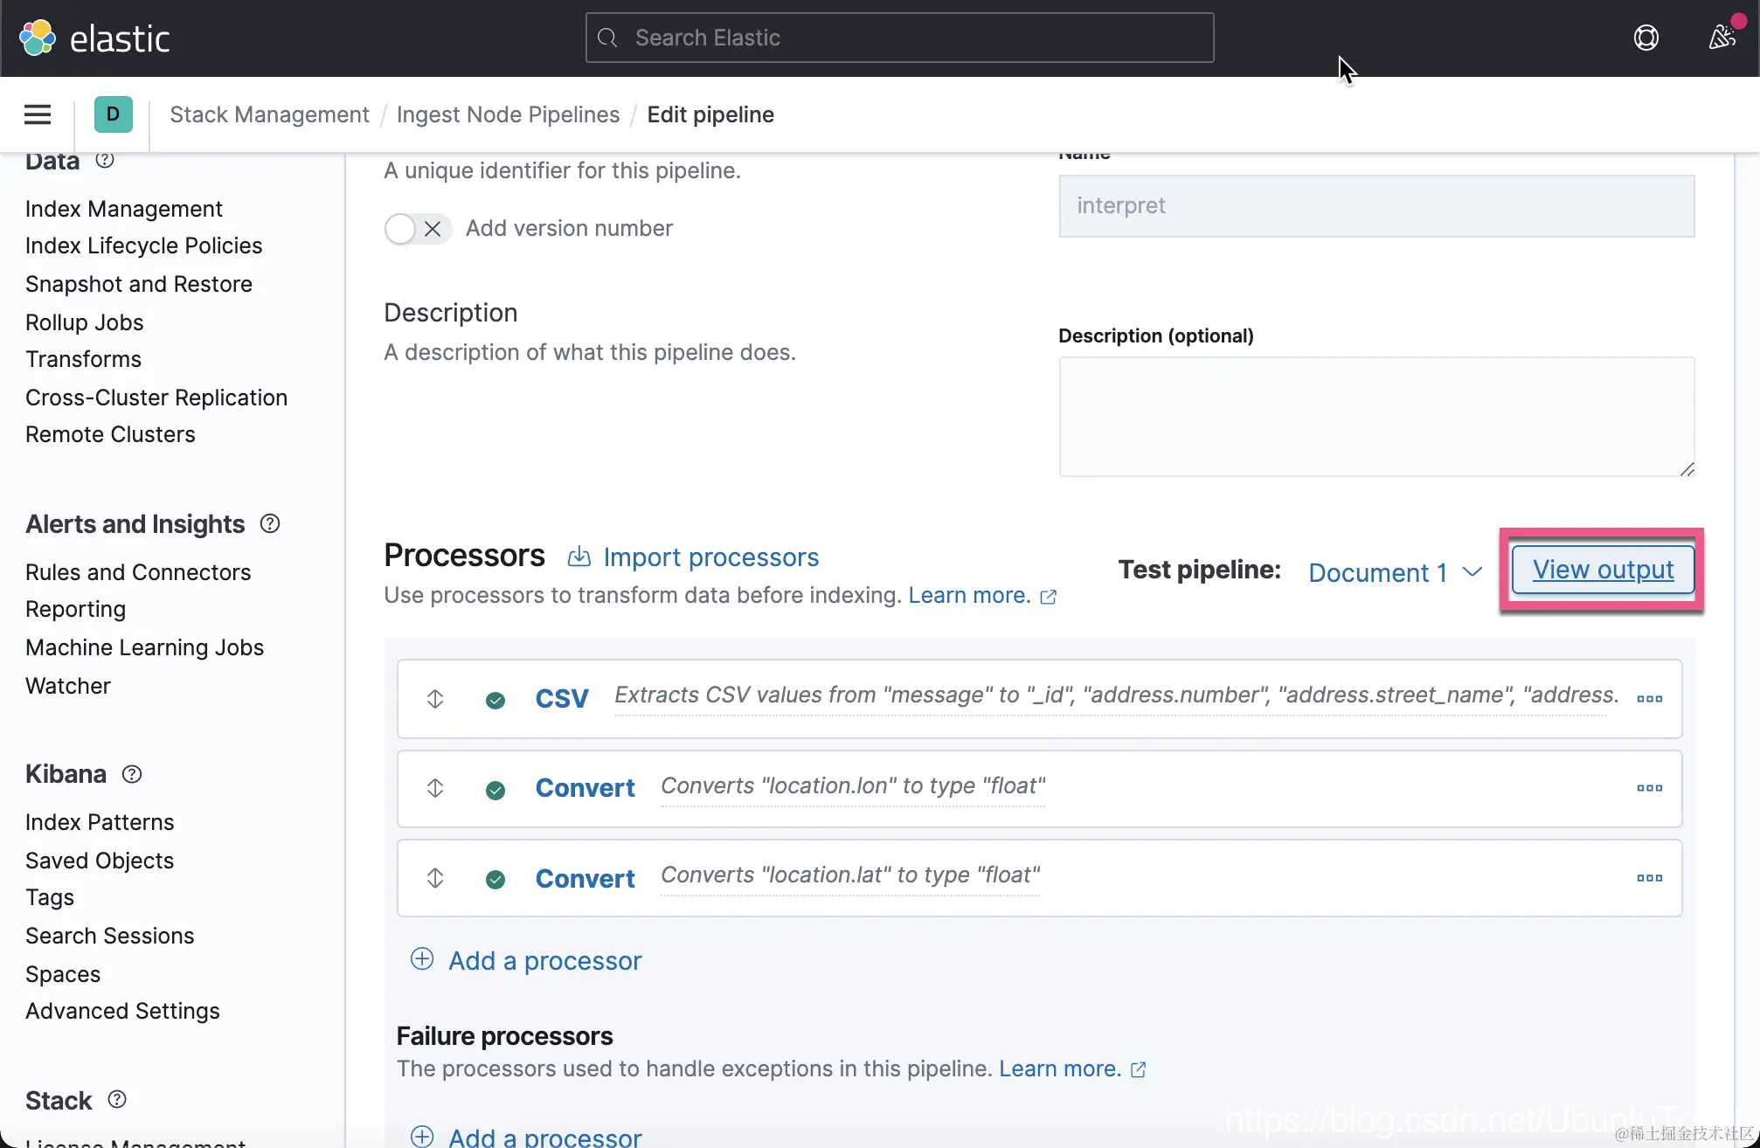
Task: Click the CSV processor drag handle
Action: click(435, 699)
